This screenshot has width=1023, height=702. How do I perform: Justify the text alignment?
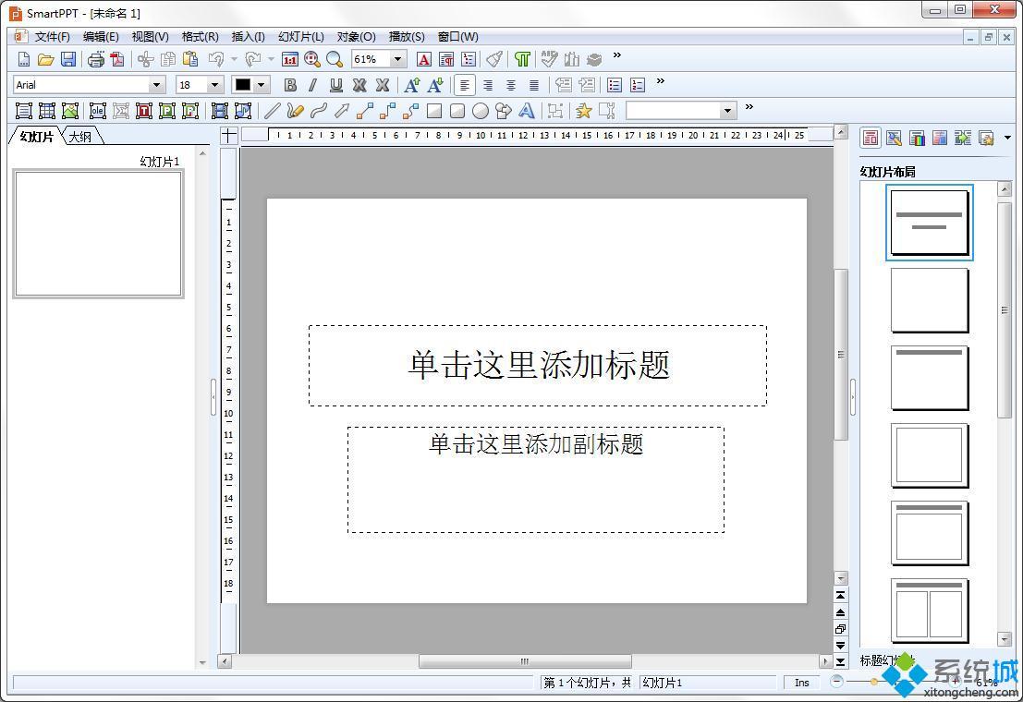pyautogui.click(x=534, y=85)
